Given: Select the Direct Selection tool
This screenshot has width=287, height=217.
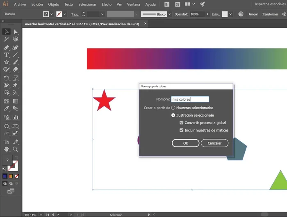Looking at the screenshot, I should (16, 32).
